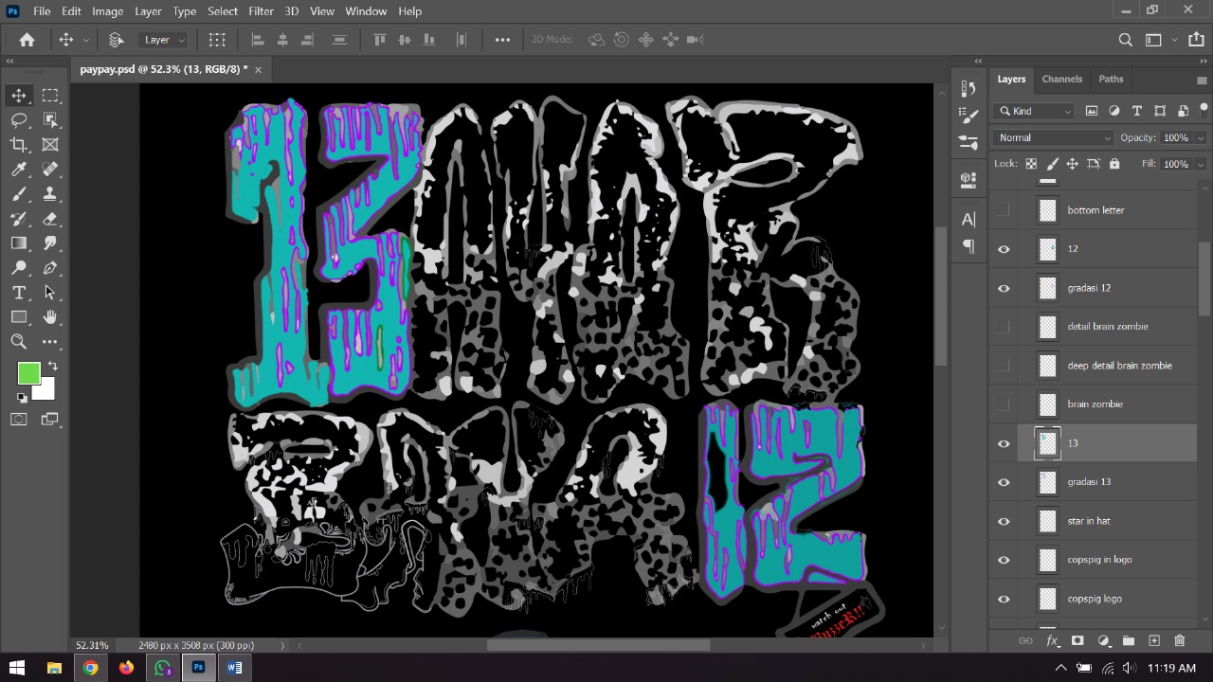Image resolution: width=1213 pixels, height=682 pixels.
Task: Select the copspig logo layer
Action: pos(1094,599)
